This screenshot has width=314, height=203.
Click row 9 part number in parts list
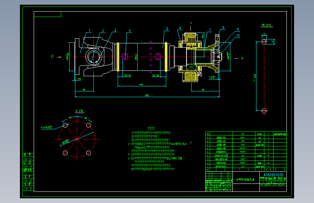point(221,138)
